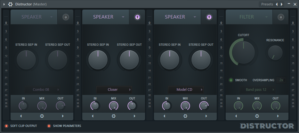Click the plugin options gear in title bar
Image resolution: width=299 pixels, height=133 pixels.
pyautogui.click(x=11, y=4)
